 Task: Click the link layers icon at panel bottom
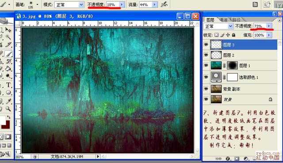pyautogui.click(x=218, y=159)
